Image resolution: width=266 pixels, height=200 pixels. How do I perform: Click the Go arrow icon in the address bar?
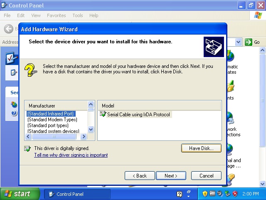tap(249, 42)
